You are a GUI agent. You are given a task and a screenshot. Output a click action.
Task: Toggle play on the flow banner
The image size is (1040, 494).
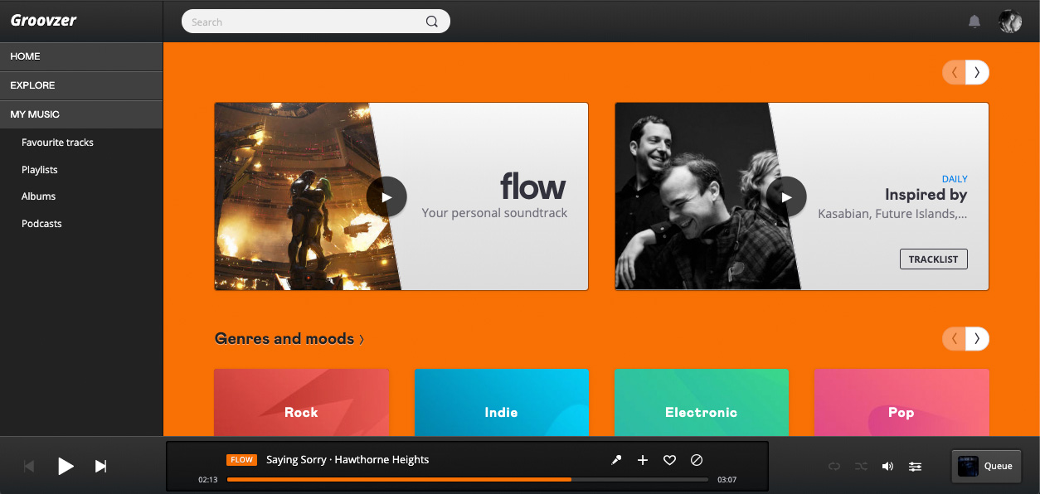click(x=386, y=196)
